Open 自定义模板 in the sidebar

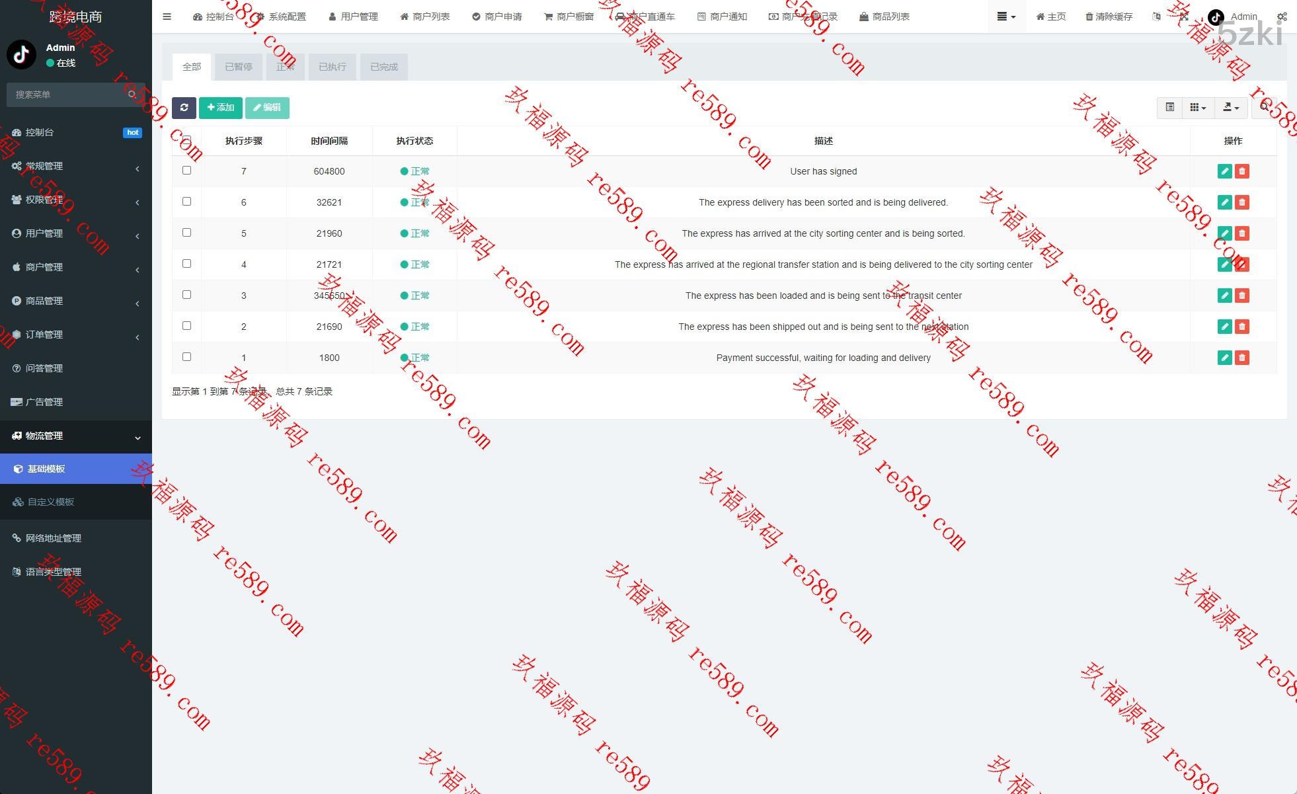point(51,502)
